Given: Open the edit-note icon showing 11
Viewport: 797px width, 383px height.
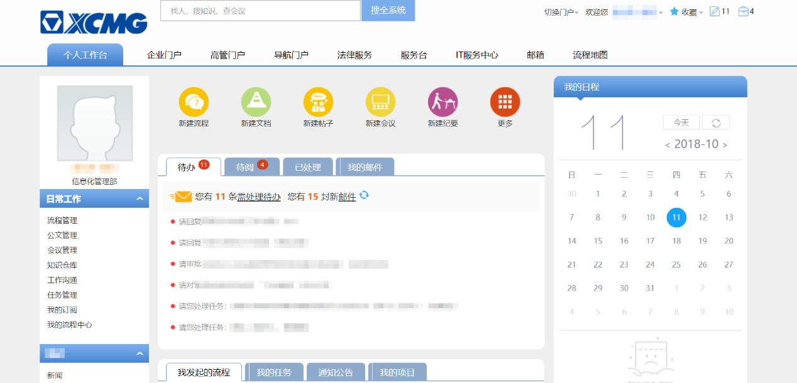Looking at the screenshot, I should 714,11.
